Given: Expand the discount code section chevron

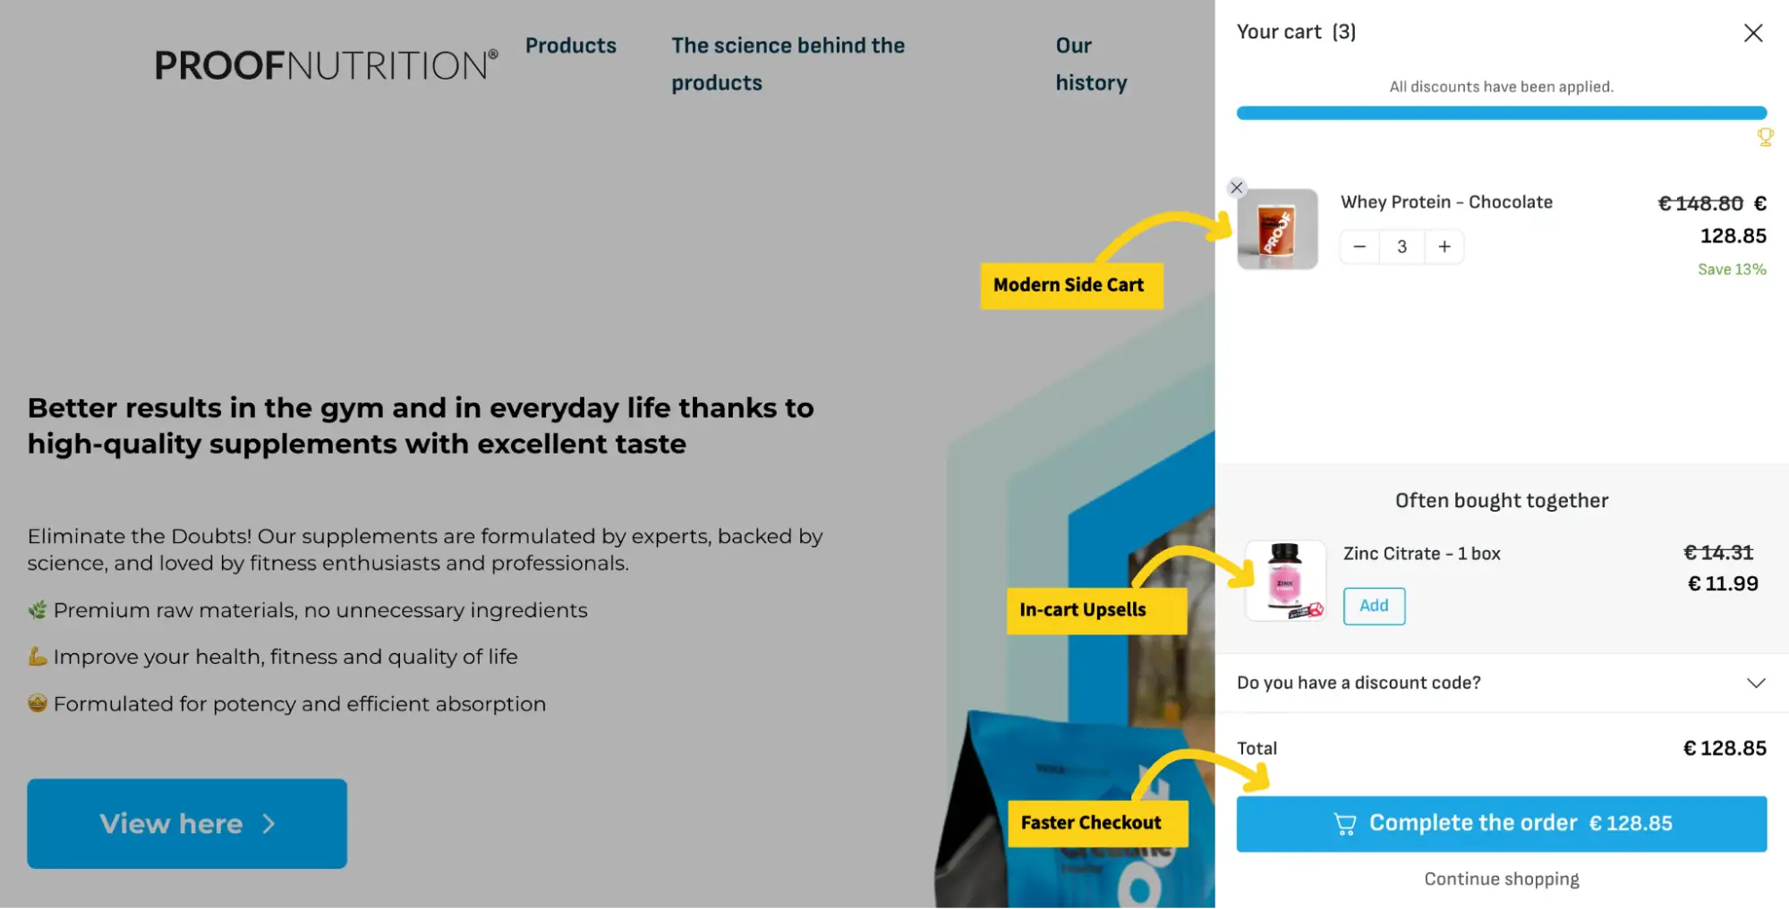Looking at the screenshot, I should click(x=1755, y=683).
